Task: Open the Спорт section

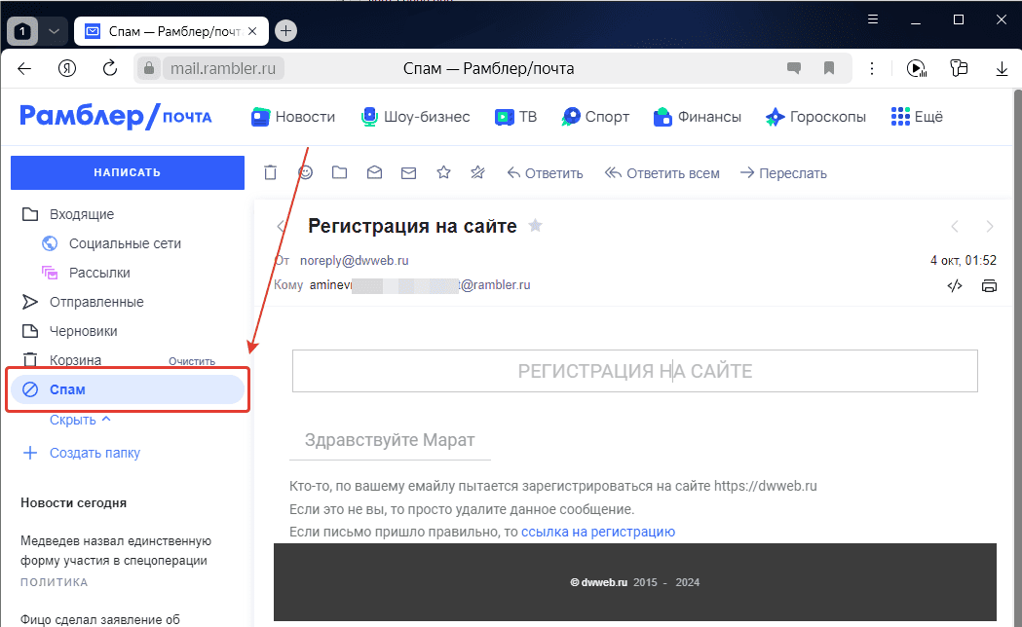Action: 595,117
